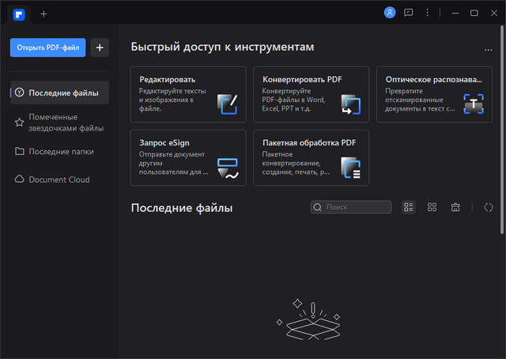The width and height of the screenshot is (506, 359).
Task: Switch to grid thumbnail view
Action: 432,207
